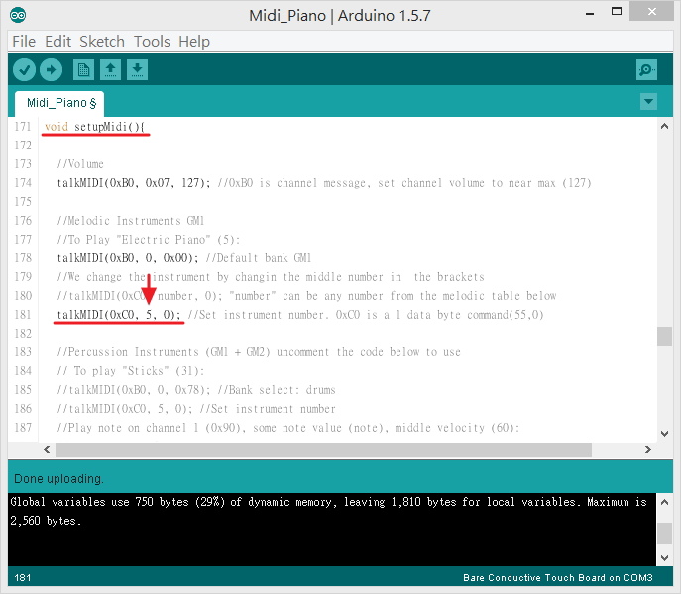681x594 pixels.
Task: Click horizontal scrollbar right arrow
Action: click(648, 449)
